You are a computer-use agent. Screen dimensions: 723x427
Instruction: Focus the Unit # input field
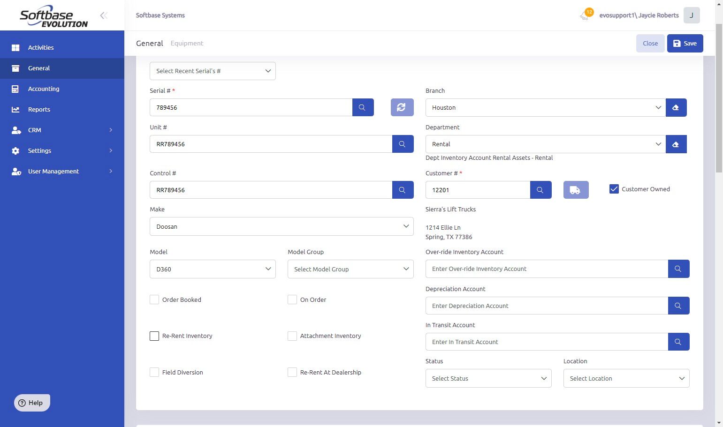coord(271,144)
